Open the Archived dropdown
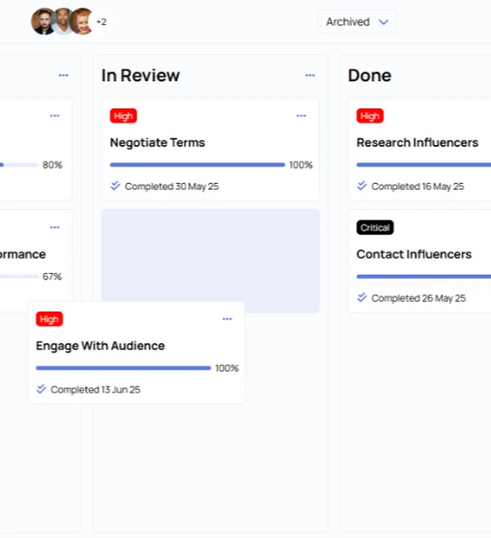 click(357, 21)
